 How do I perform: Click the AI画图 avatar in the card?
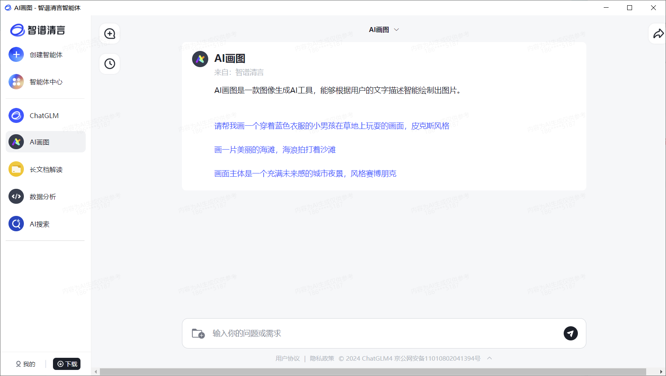tap(200, 59)
